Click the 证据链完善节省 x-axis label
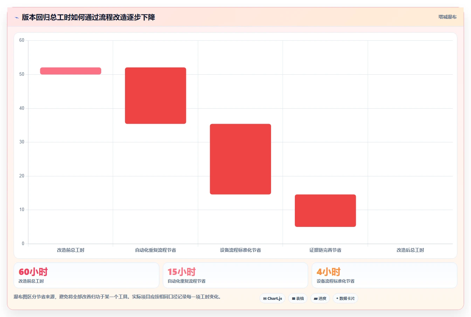471x317 pixels. (325, 250)
